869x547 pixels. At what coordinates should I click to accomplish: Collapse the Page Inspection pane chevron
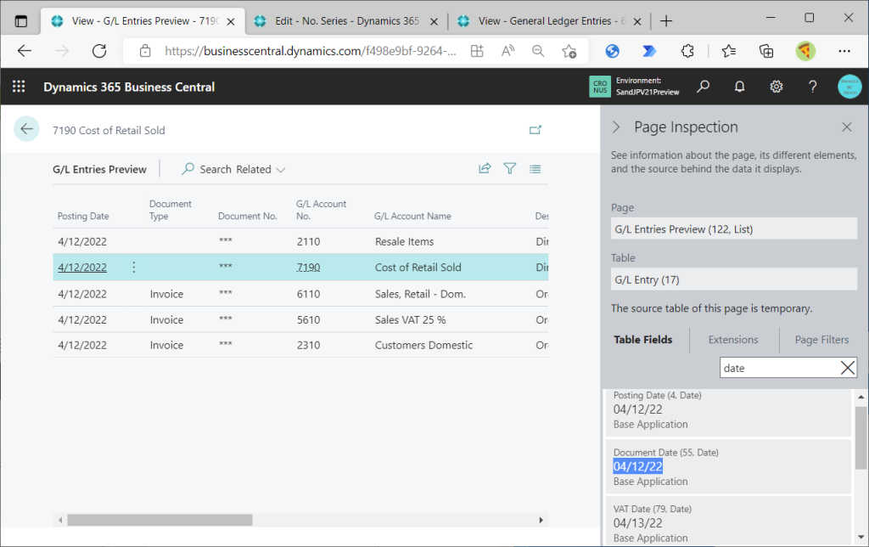(x=617, y=127)
